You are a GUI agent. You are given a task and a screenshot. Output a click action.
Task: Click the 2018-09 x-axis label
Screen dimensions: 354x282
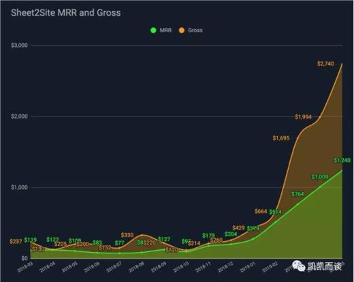(159, 267)
